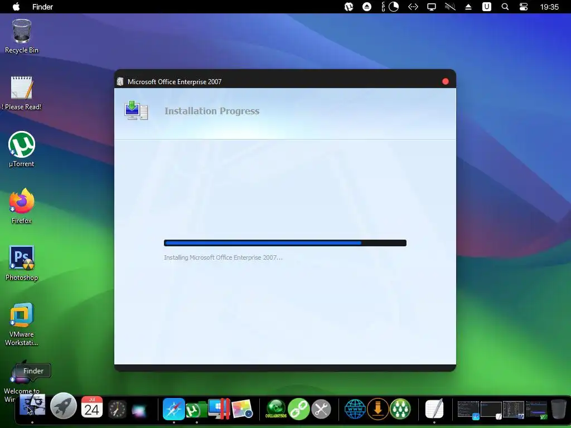571x428 pixels.
Task: Open the Parallels-style Windows monitor dock icon
Action: point(219,408)
